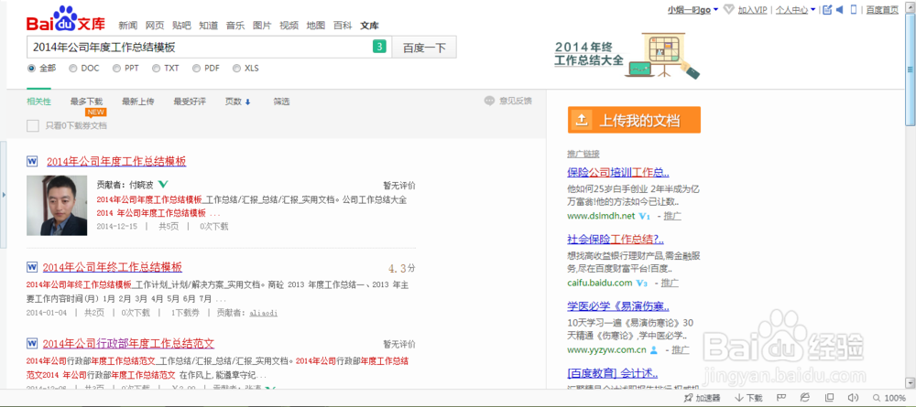Click the person icon by www.yyzyw.com.cn
This screenshot has height=407, width=916.
pyautogui.click(x=654, y=350)
